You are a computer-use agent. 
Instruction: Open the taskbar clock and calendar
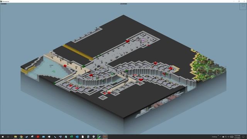click(x=237, y=137)
